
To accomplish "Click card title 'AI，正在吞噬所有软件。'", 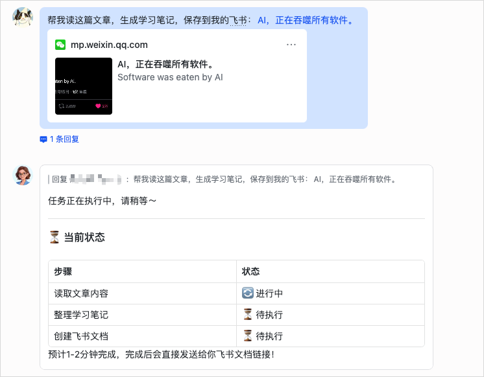I will (165, 64).
